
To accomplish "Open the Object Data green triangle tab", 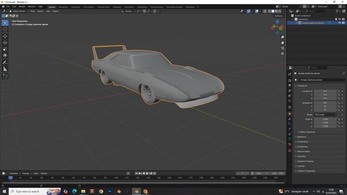I will (290, 139).
